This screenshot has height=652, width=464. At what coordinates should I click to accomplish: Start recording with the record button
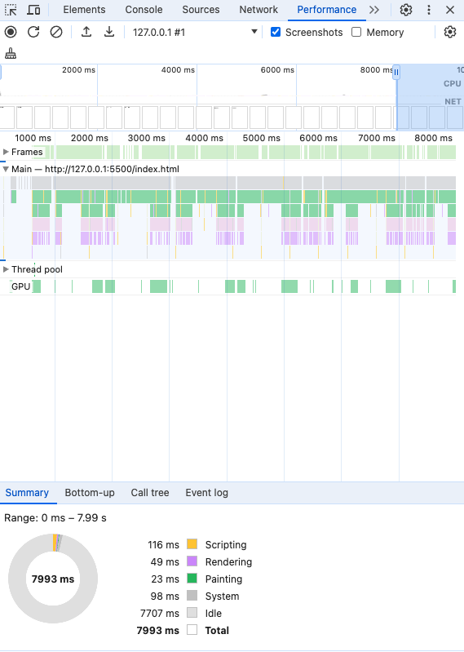(11, 32)
